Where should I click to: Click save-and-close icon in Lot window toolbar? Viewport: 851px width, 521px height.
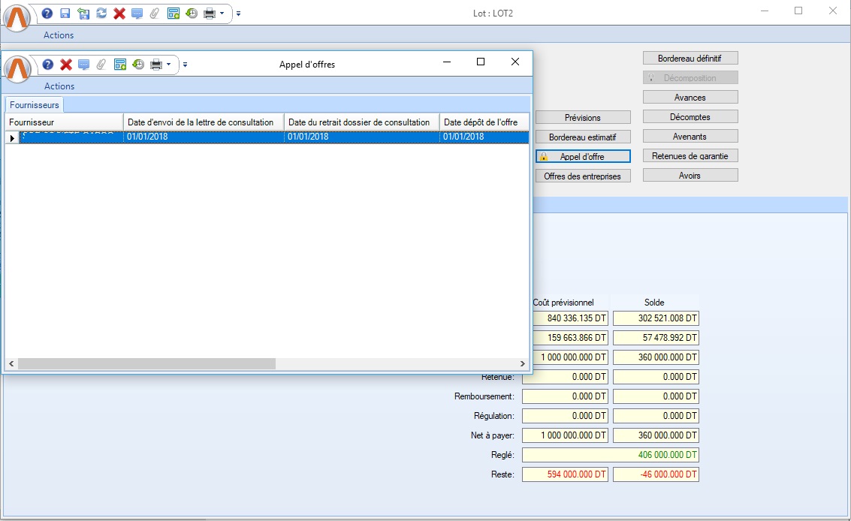pyautogui.click(x=83, y=14)
